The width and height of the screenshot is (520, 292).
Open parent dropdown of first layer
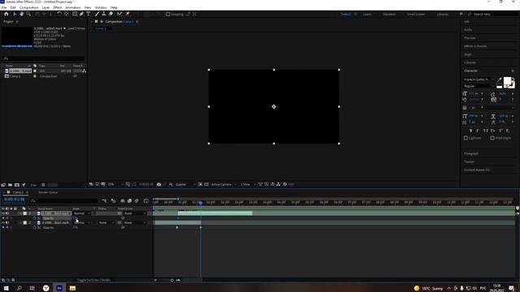tap(135, 213)
